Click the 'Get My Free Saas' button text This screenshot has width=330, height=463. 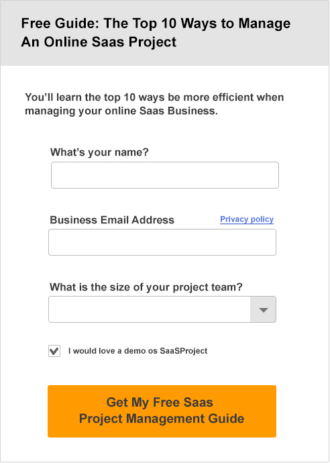[x=160, y=403]
